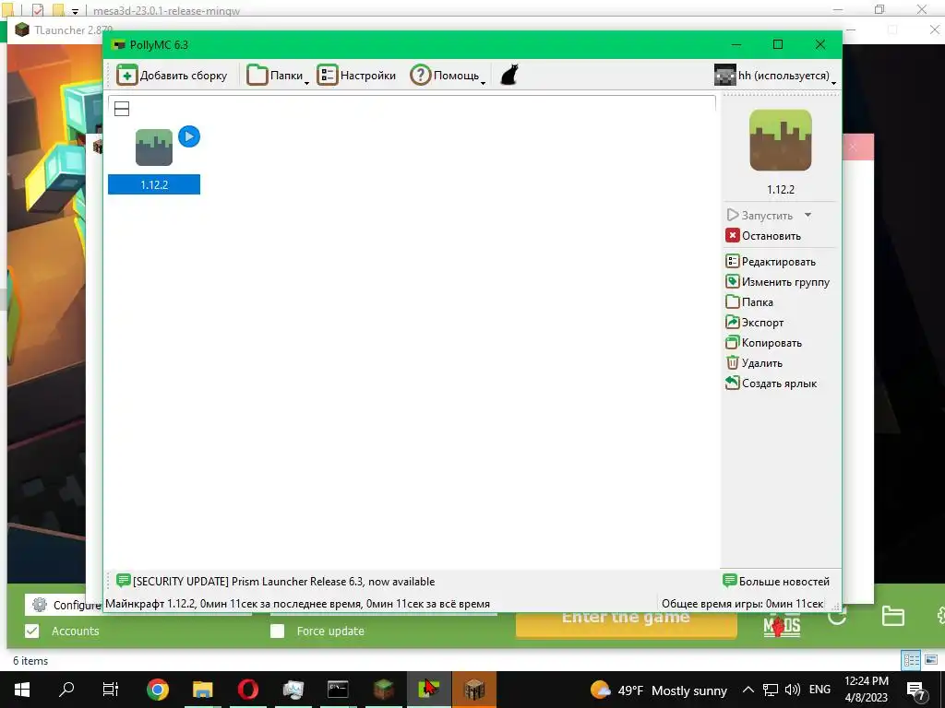Screen dimensions: 945x708
Task: Click the large grass block icon in sidebar
Action: click(781, 140)
